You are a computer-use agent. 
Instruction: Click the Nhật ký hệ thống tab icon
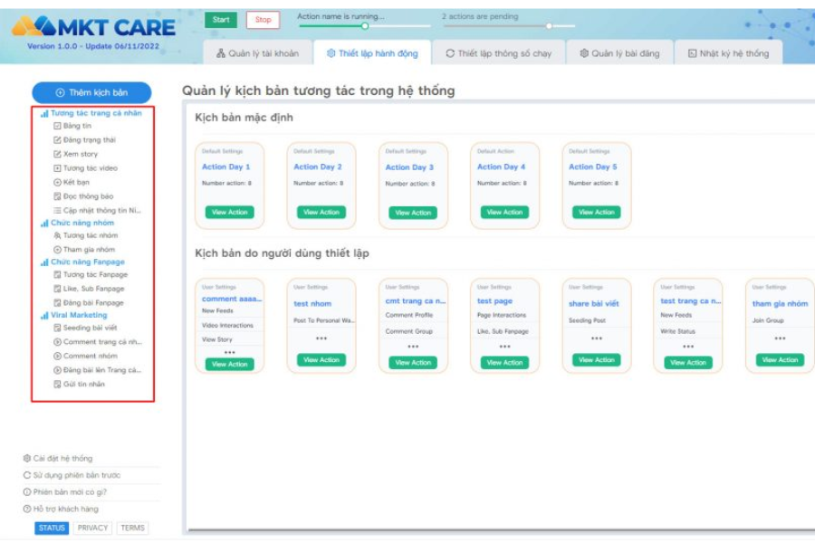coord(693,53)
